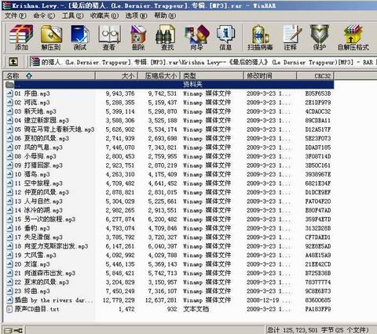Sort by the 大小 column header

117,76
